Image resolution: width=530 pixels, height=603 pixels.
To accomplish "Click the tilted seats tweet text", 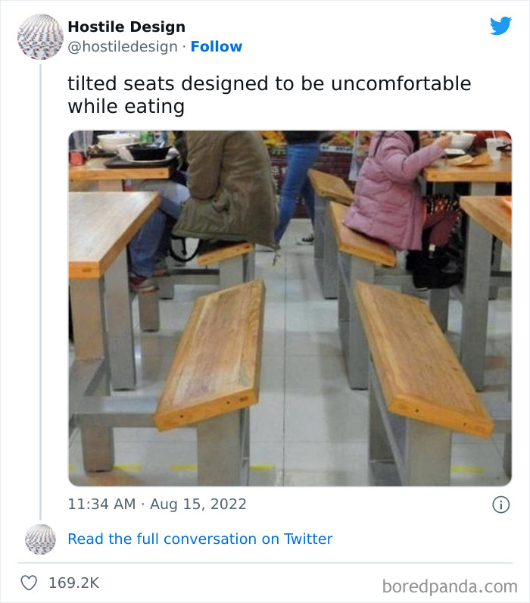I will point(269,95).
